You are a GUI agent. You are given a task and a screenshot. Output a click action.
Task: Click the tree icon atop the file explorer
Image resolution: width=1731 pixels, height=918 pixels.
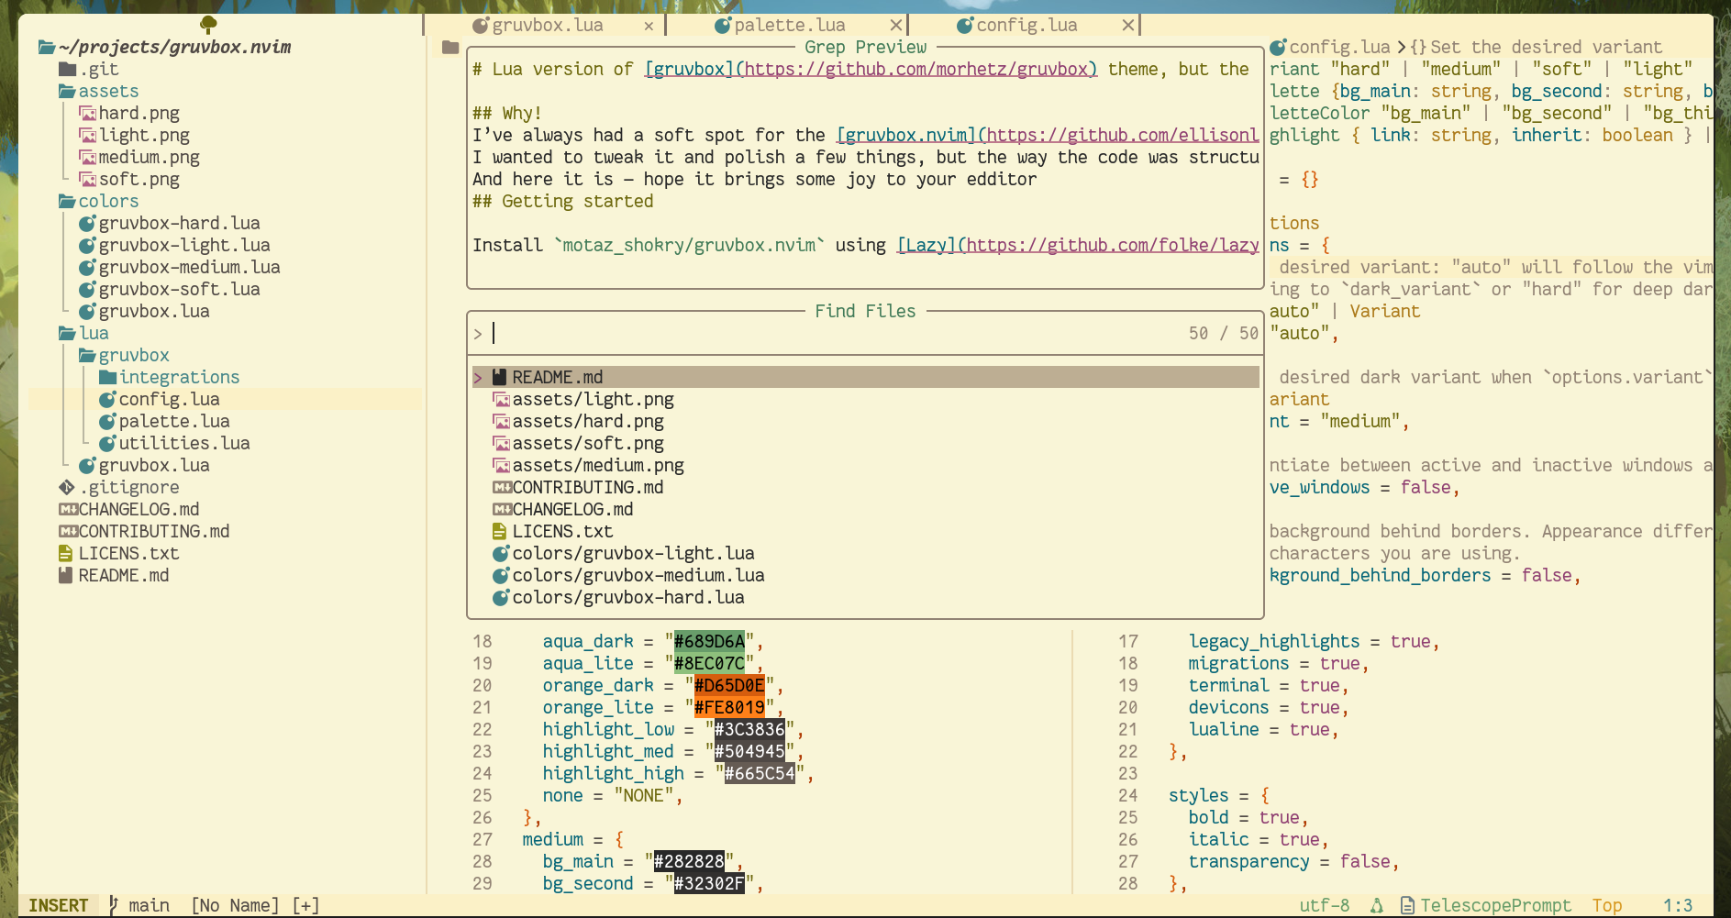tap(208, 25)
